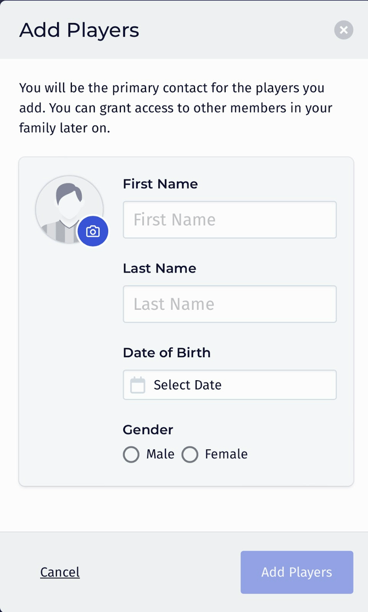Viewport: 368px width, 612px height.
Task: Click the "First Name" field label
Action: tap(160, 184)
